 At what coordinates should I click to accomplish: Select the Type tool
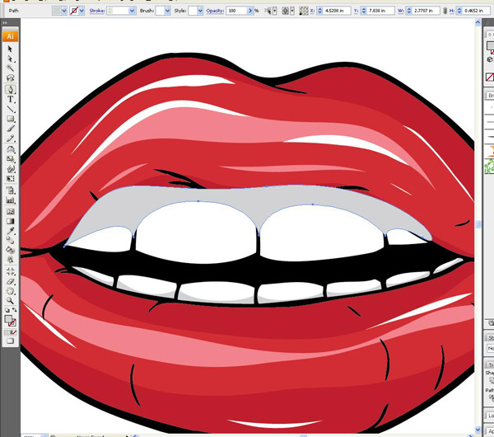[x=11, y=99]
